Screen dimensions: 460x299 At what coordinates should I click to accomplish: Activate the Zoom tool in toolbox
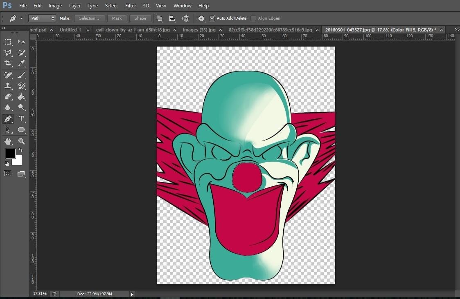tap(21, 141)
